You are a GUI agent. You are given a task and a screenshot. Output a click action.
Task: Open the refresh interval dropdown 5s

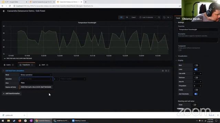[x=169, y=17]
